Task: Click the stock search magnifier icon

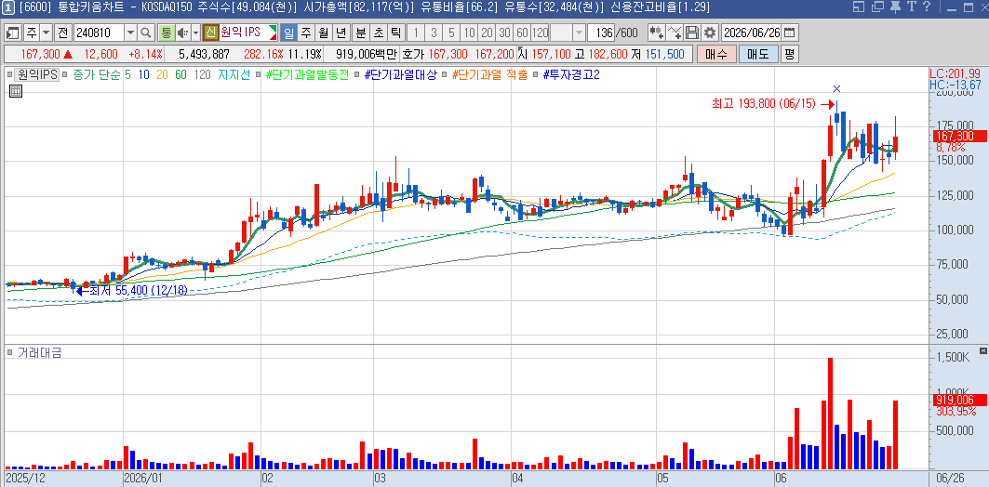Action: 146,33
